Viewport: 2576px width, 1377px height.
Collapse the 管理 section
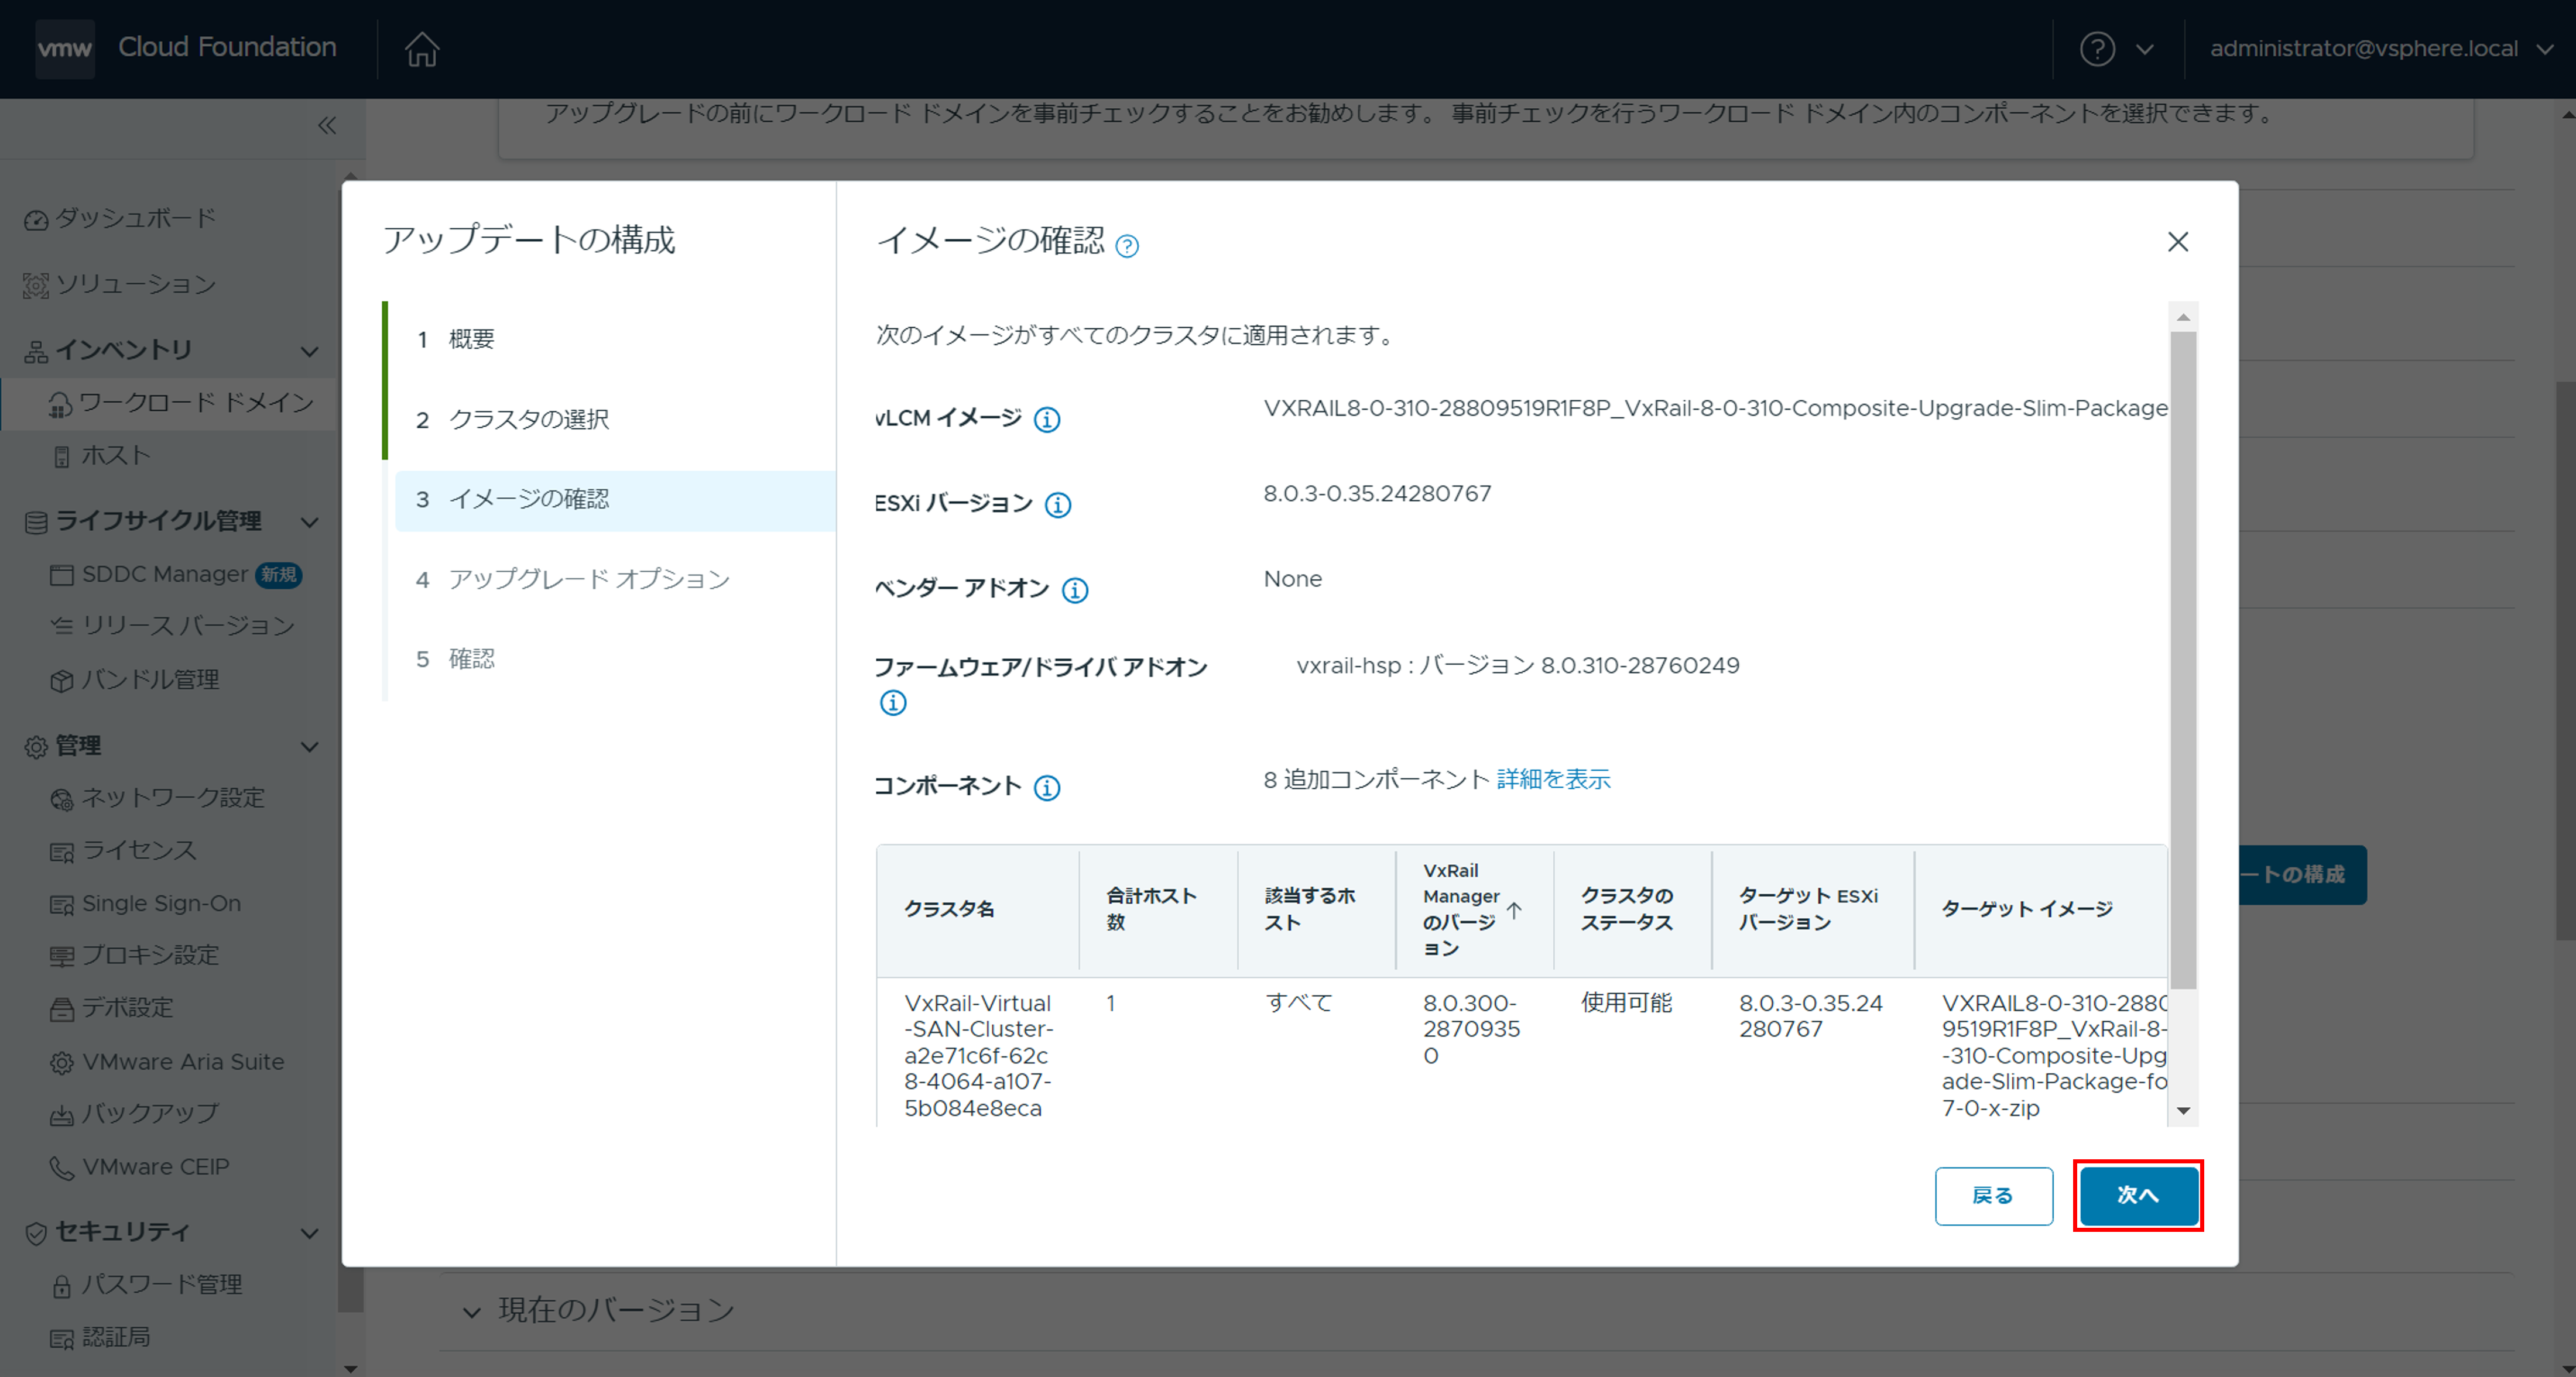310,747
